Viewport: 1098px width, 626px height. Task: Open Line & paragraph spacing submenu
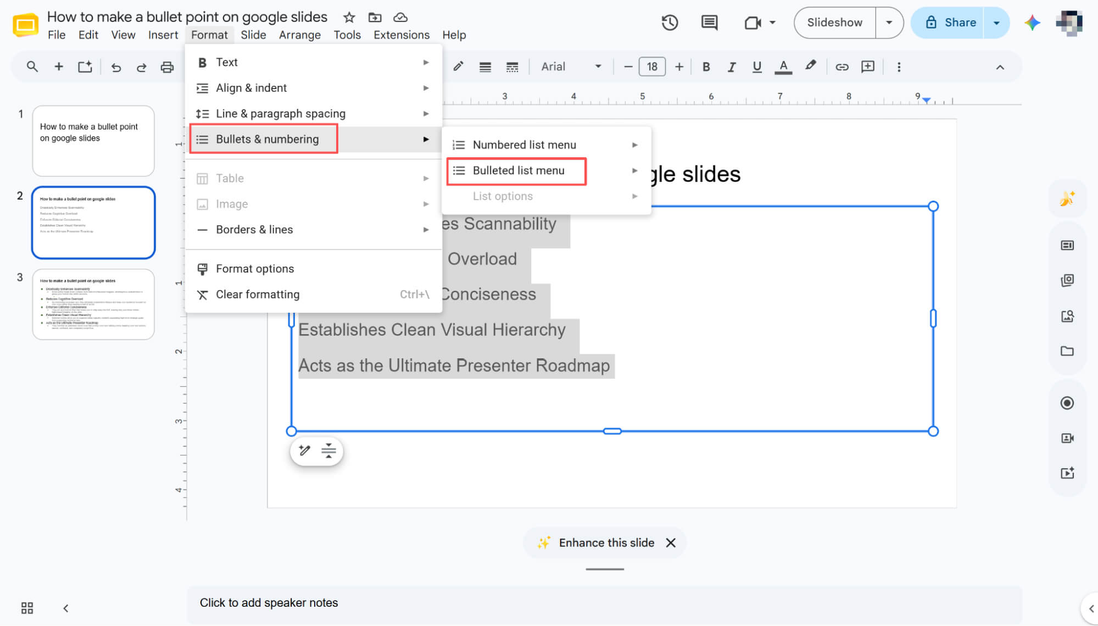pyautogui.click(x=313, y=114)
